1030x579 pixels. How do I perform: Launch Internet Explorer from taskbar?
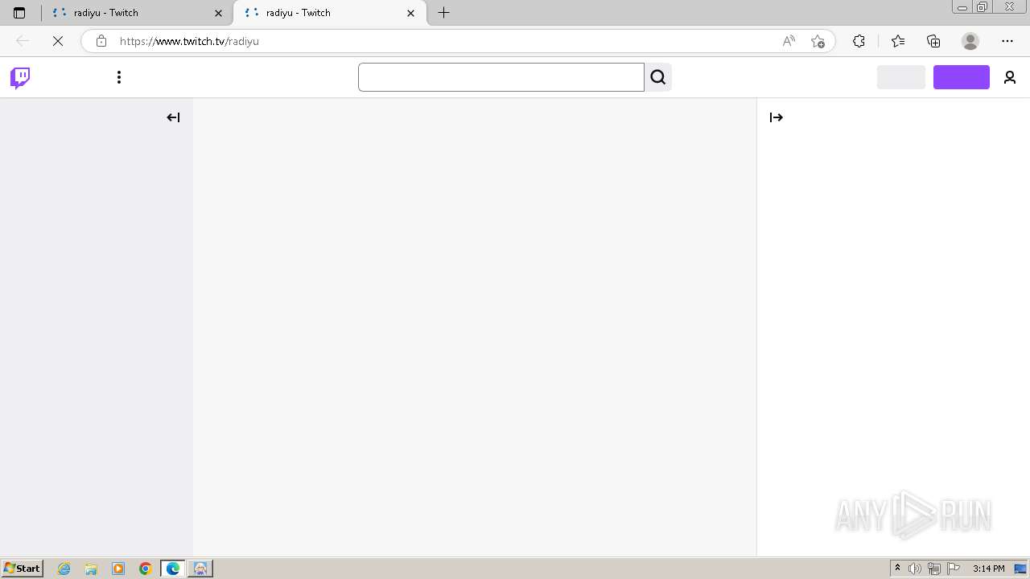pos(64,569)
